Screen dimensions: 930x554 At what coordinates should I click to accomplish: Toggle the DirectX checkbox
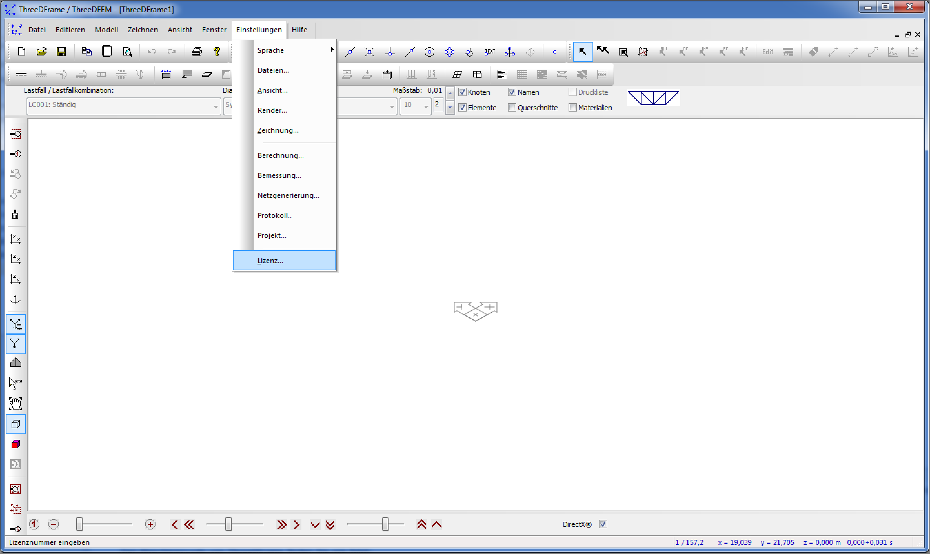click(x=603, y=524)
